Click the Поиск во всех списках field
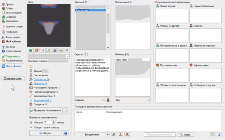225x140 pixels. (x=160, y=135)
